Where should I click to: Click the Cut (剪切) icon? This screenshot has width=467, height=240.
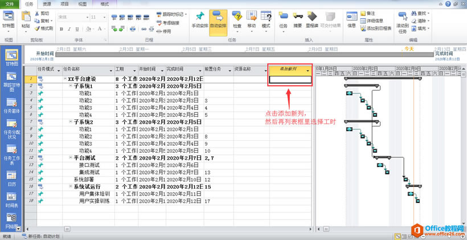pos(36,14)
